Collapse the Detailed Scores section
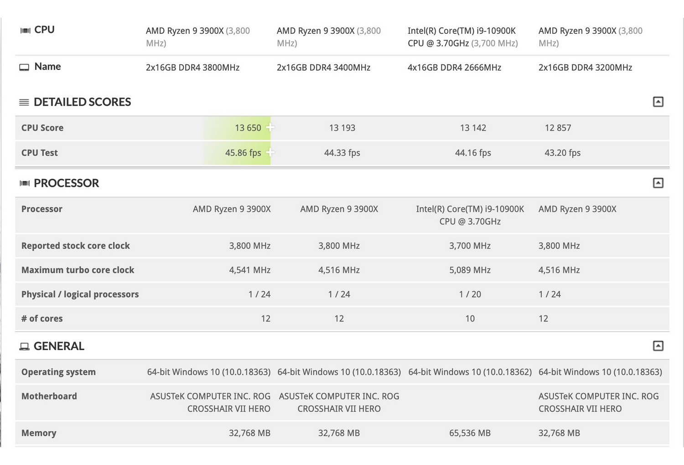The height and width of the screenshot is (465, 684). point(658,102)
